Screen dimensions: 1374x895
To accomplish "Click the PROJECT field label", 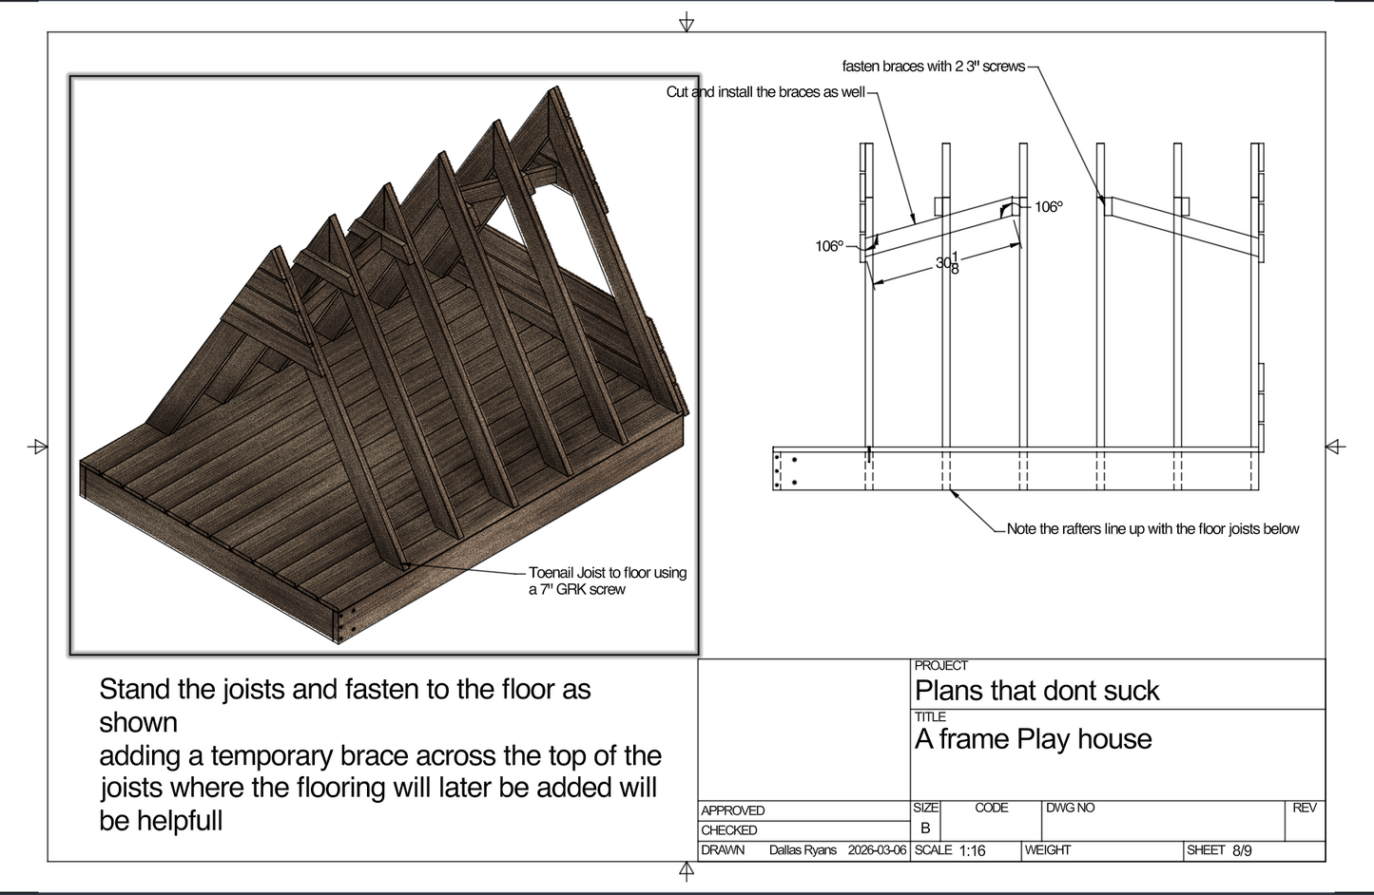I will 940,666.
